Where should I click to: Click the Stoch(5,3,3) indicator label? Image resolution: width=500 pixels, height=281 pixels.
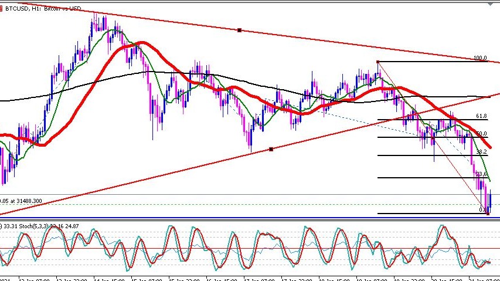point(33,226)
